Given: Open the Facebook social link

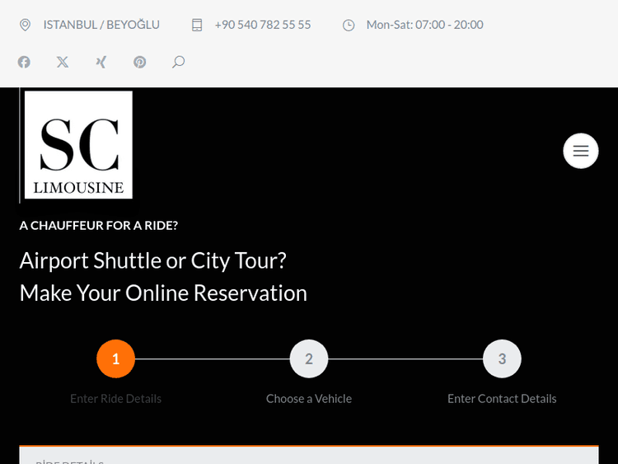Looking at the screenshot, I should tap(25, 62).
